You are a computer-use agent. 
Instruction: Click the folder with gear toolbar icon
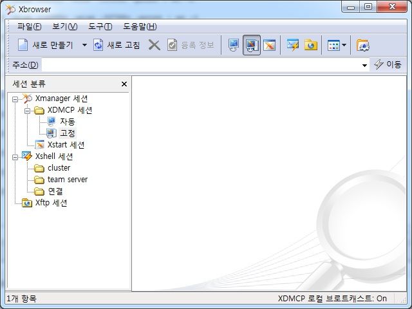click(x=363, y=45)
